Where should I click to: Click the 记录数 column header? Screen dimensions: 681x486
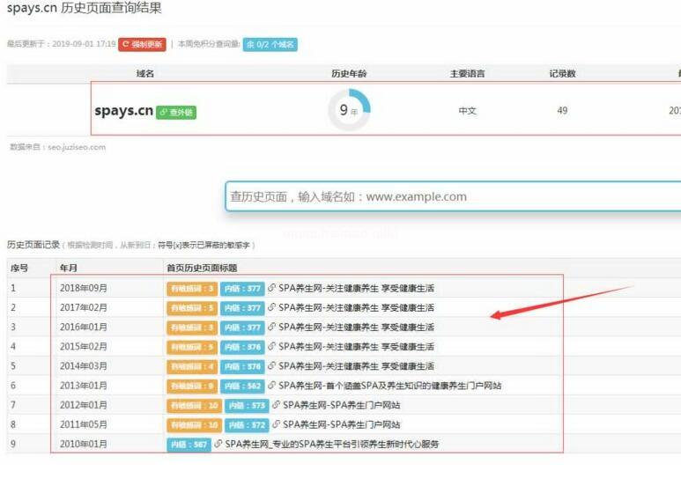(562, 74)
